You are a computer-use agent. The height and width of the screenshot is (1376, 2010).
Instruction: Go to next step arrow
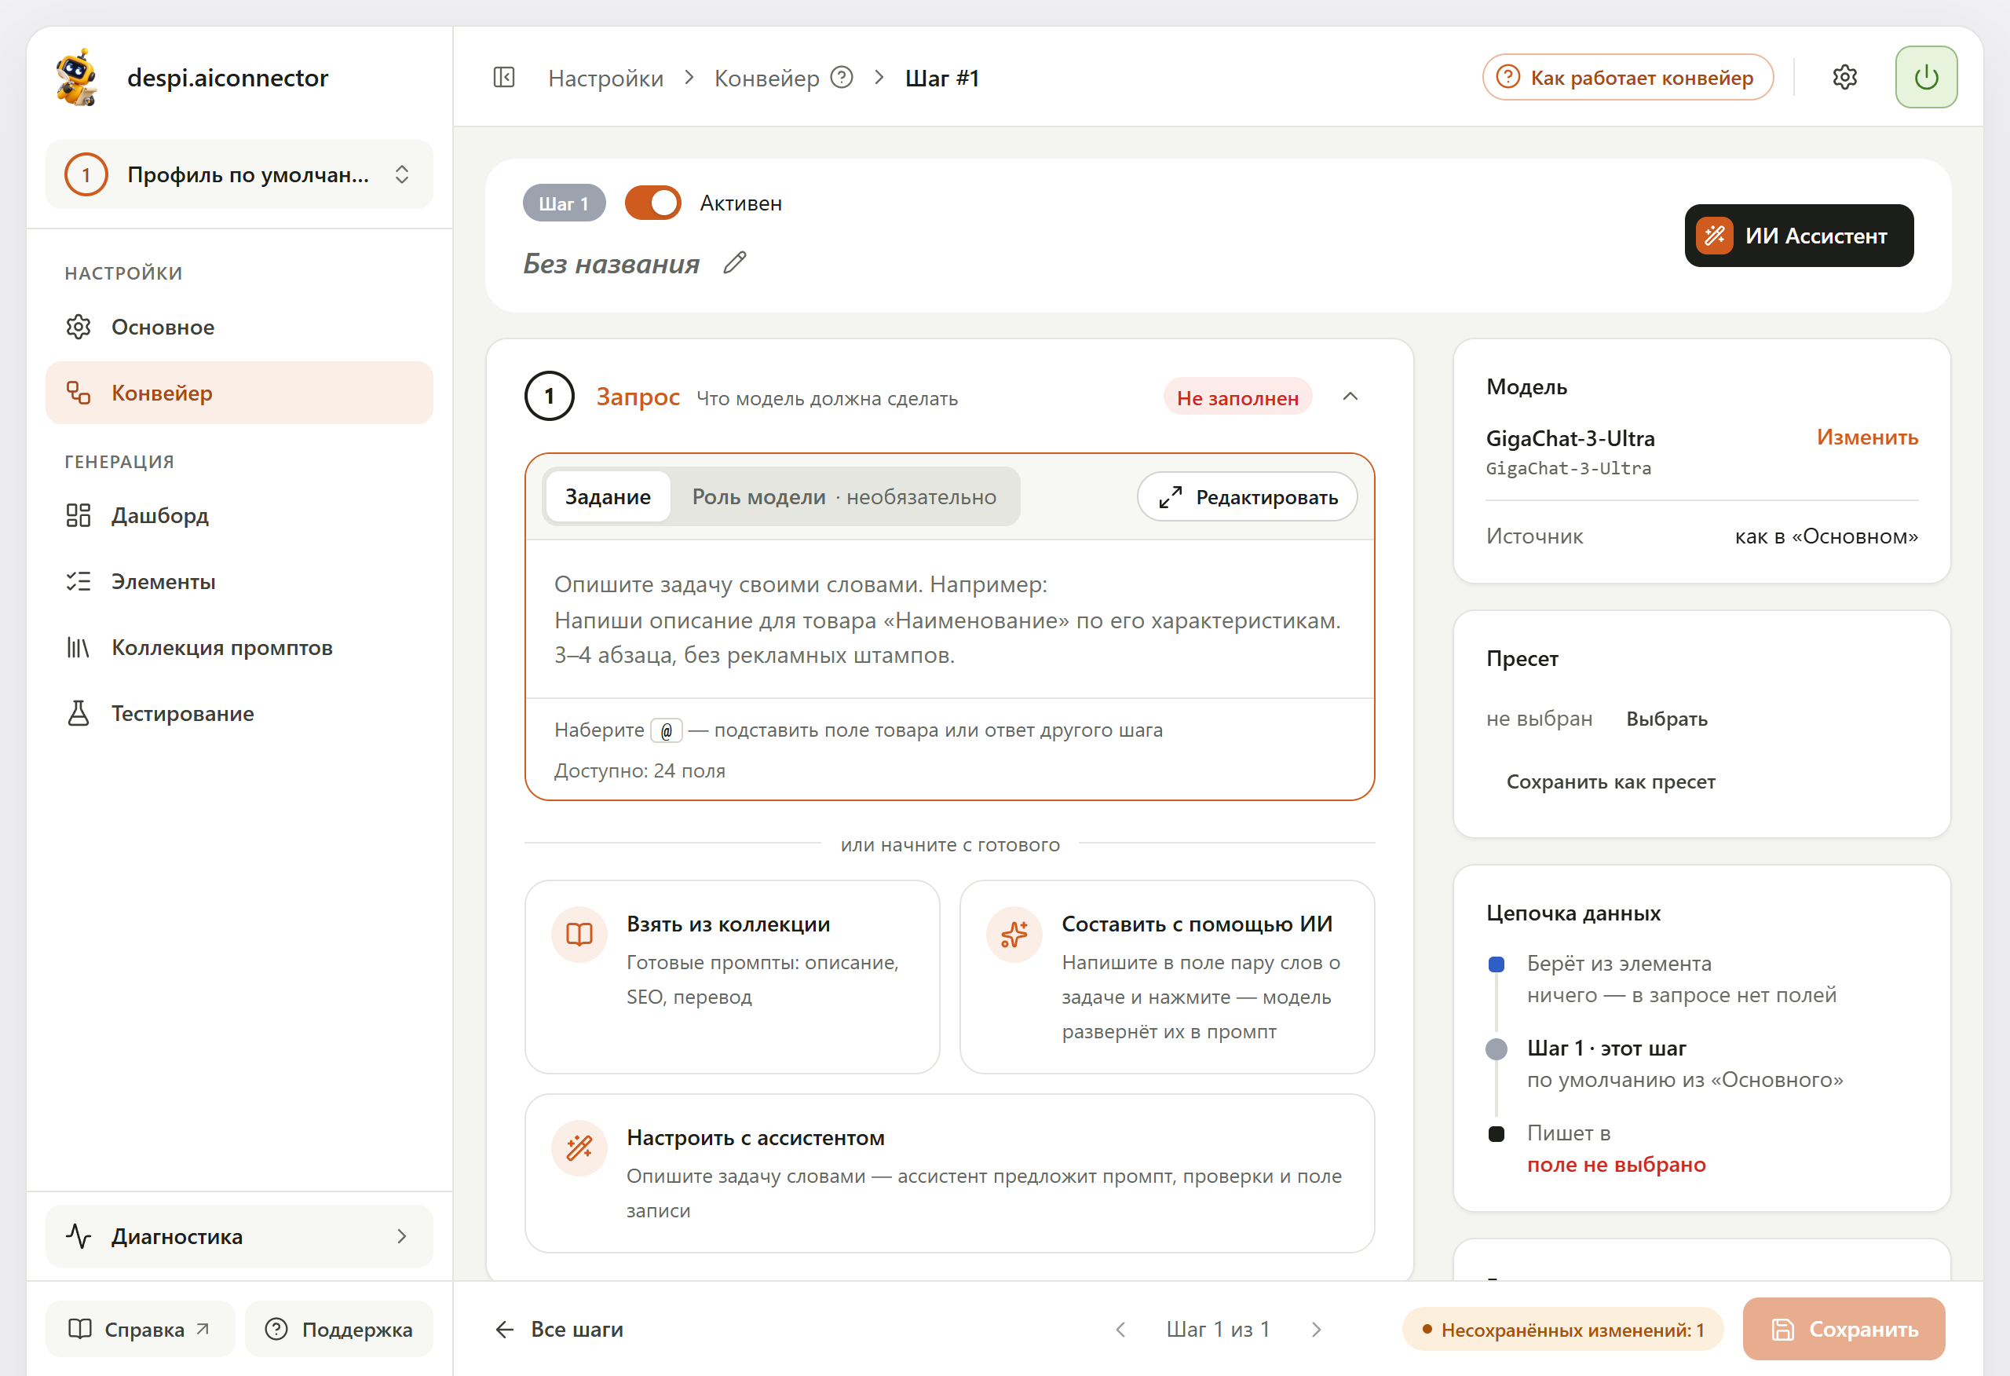pyautogui.click(x=1315, y=1329)
